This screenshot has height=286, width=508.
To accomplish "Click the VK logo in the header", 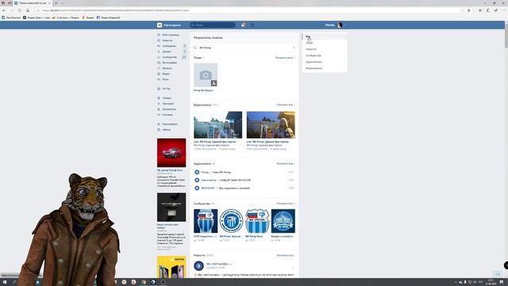I will pos(160,25).
